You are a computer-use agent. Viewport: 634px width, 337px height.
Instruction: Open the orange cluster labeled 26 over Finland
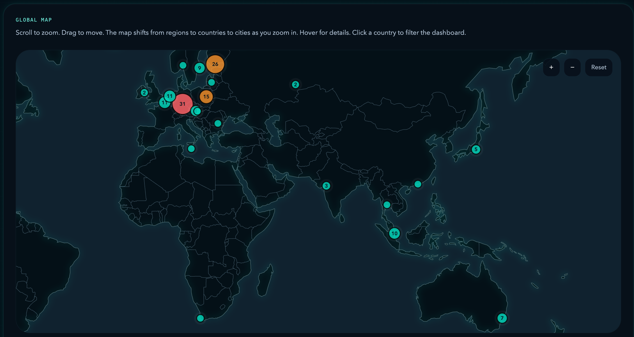pos(215,64)
